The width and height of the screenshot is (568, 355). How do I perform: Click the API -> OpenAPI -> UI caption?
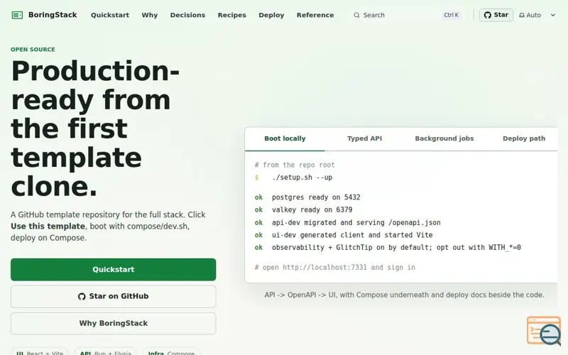(404, 295)
